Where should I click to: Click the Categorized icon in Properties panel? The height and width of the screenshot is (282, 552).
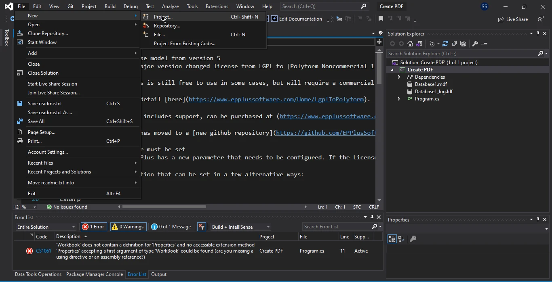(x=392, y=239)
